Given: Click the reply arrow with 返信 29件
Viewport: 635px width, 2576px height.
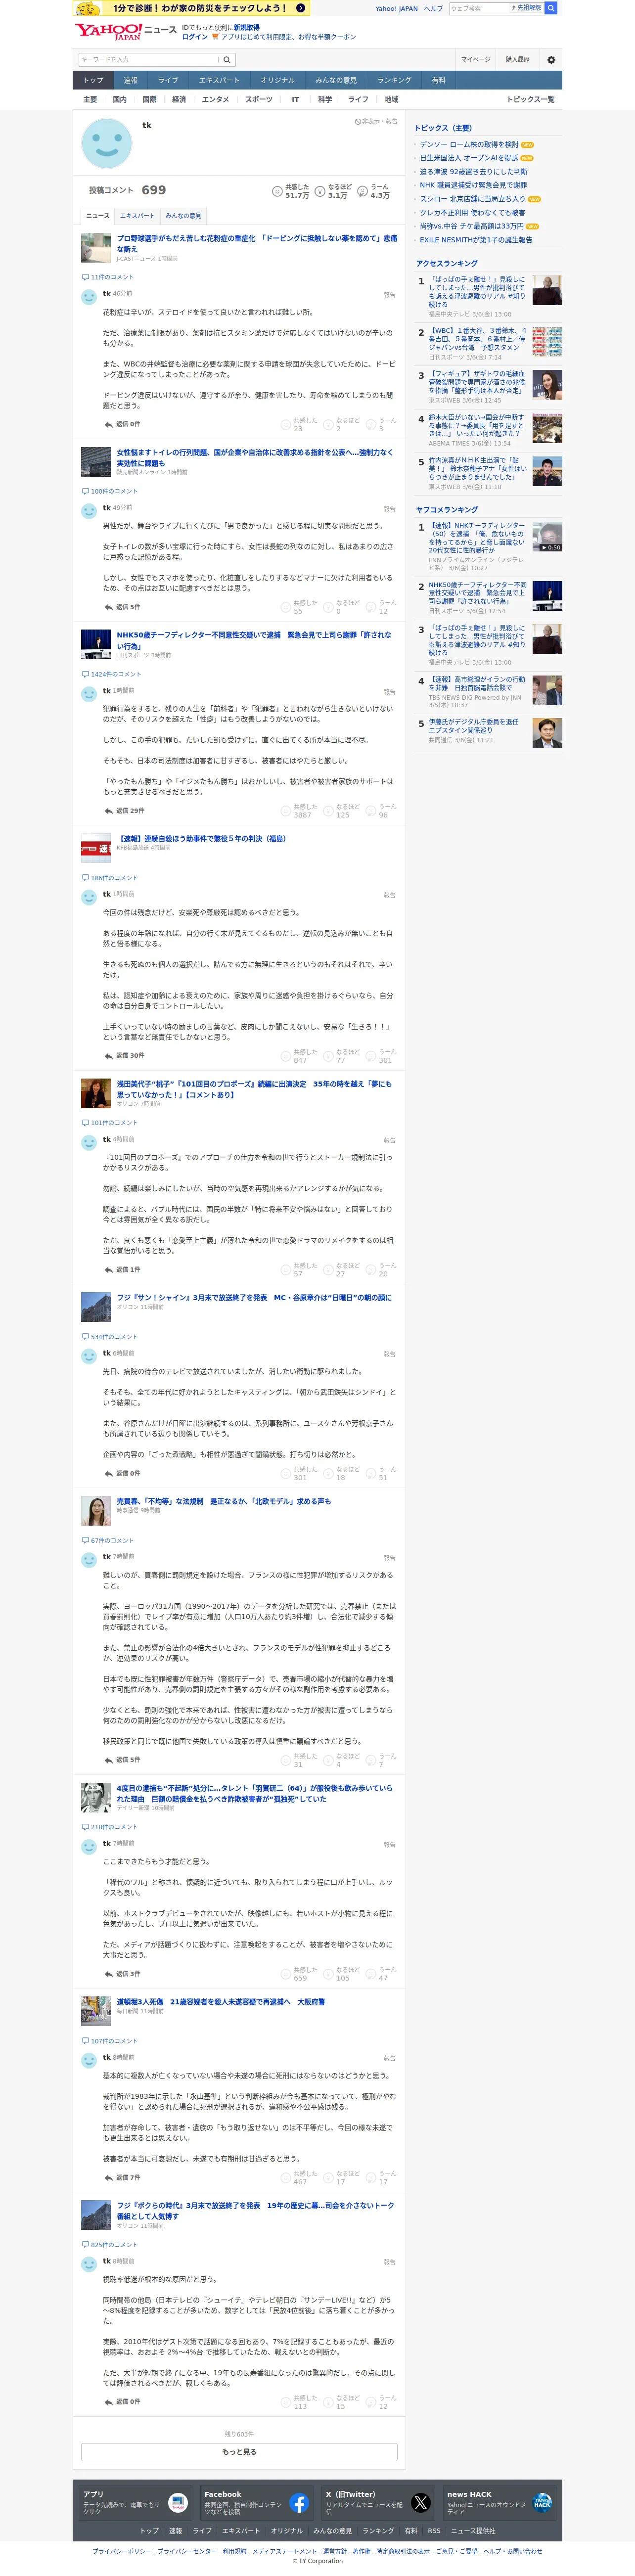Looking at the screenshot, I should [124, 811].
